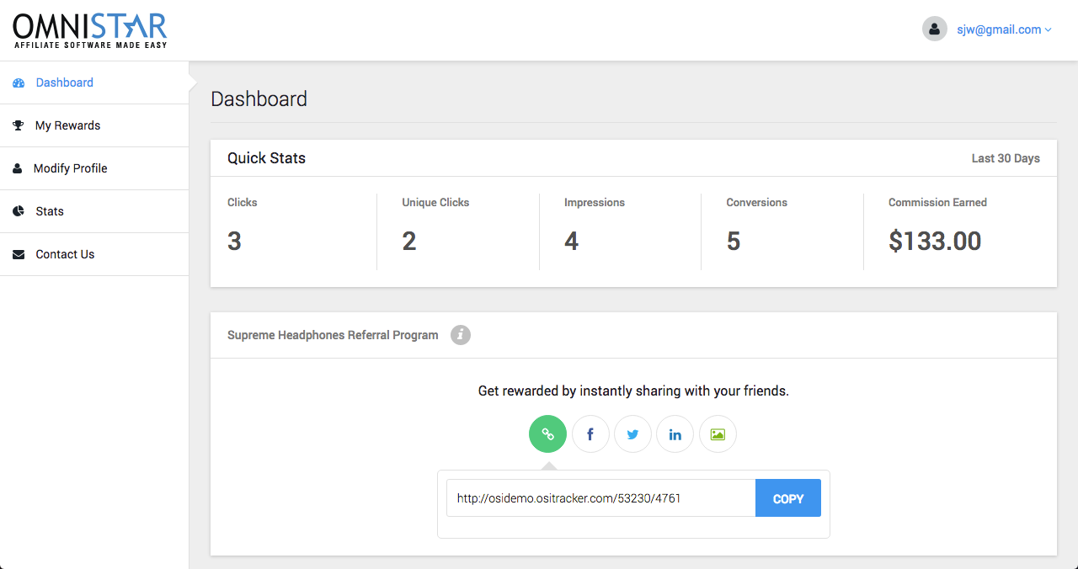Open the Stats sidebar item
1078x569 pixels.
point(50,211)
